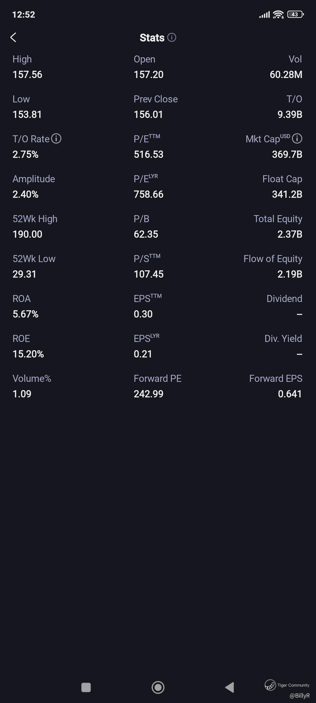Image resolution: width=316 pixels, height=703 pixels.
Task: Tap the battery indicator in status bar
Action: pos(296,15)
